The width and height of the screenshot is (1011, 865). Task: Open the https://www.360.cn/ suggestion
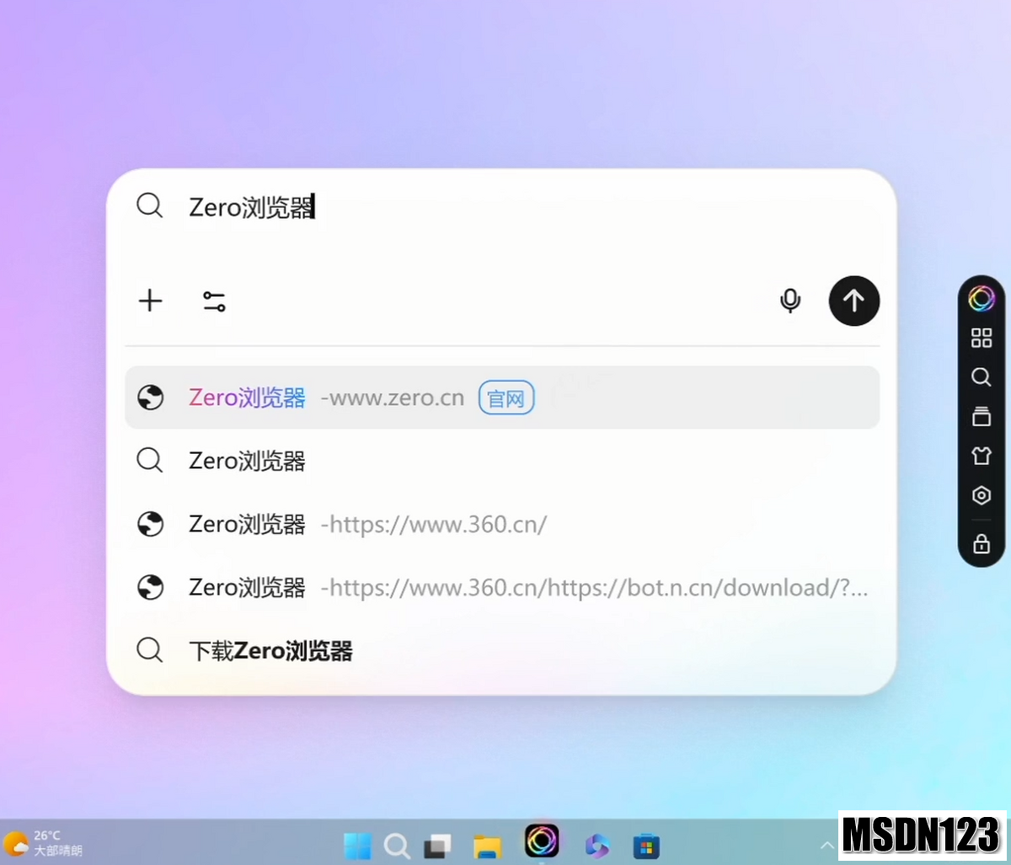tap(502, 524)
